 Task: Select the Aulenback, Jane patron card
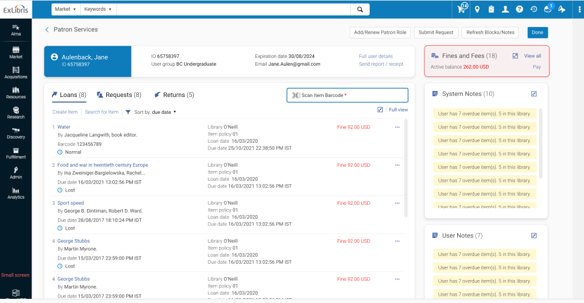88,61
